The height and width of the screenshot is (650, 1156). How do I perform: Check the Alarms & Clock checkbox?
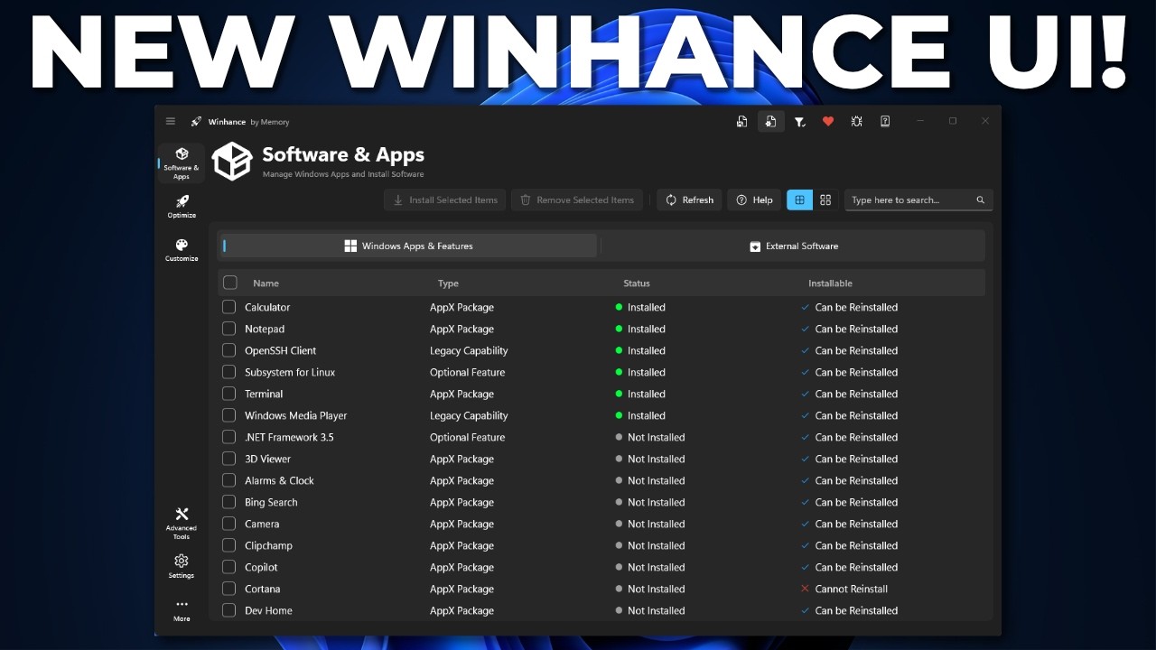click(x=228, y=480)
